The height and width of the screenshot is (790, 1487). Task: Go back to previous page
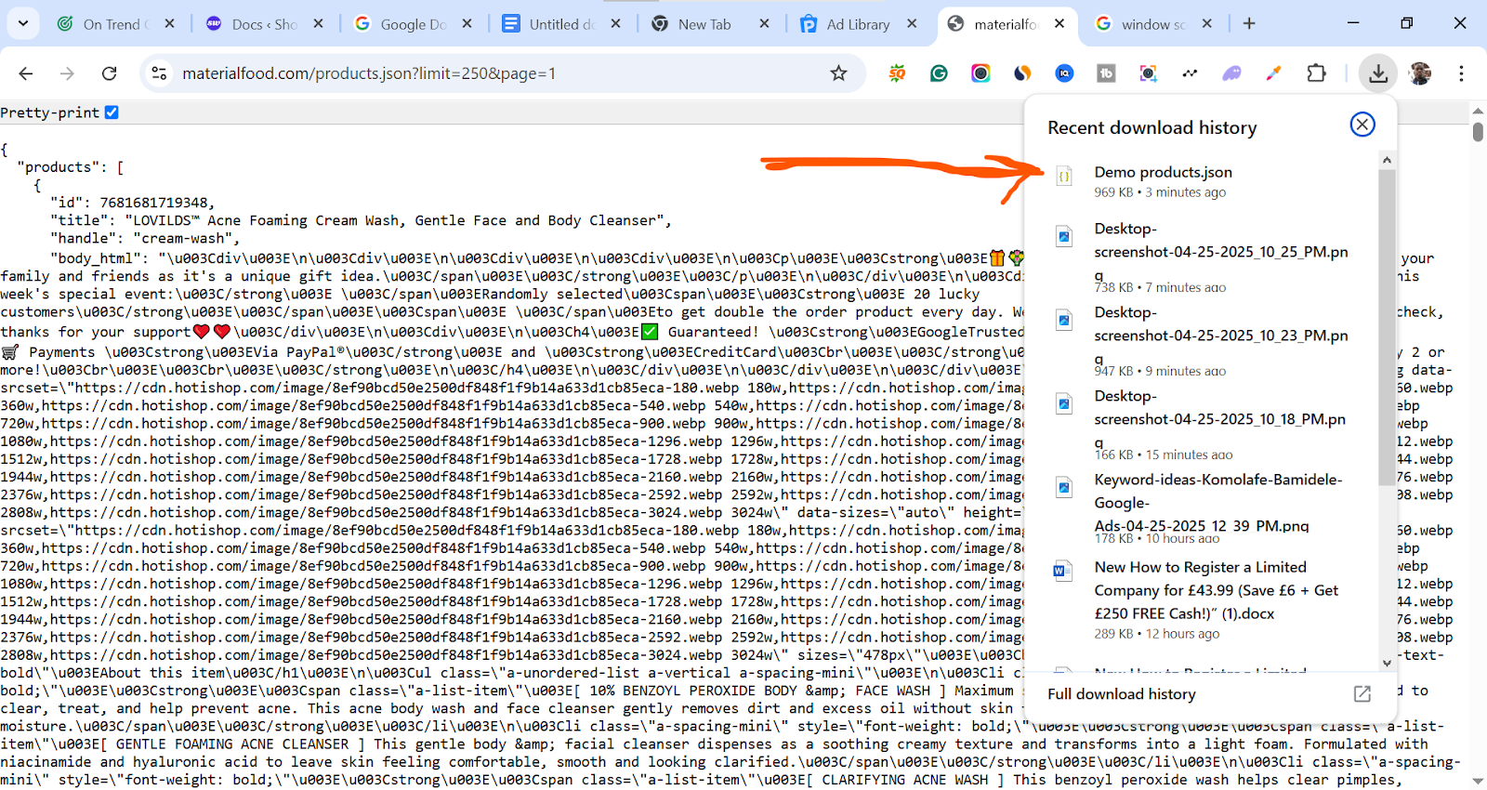[x=26, y=73]
